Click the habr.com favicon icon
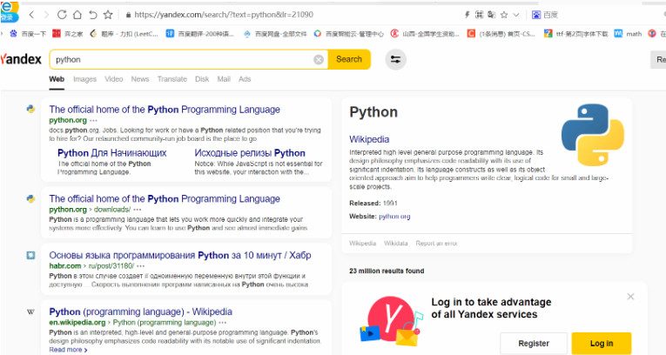The height and width of the screenshot is (355, 666). pyautogui.click(x=30, y=255)
